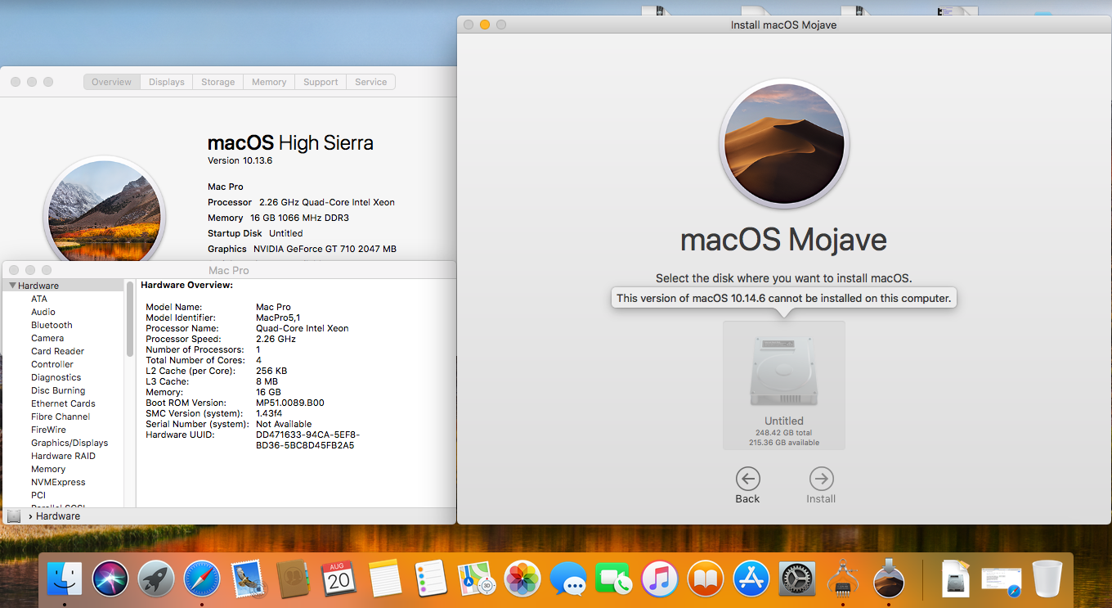
Task: Select Bluetooth in the Hardware sidebar
Action: [x=52, y=325]
